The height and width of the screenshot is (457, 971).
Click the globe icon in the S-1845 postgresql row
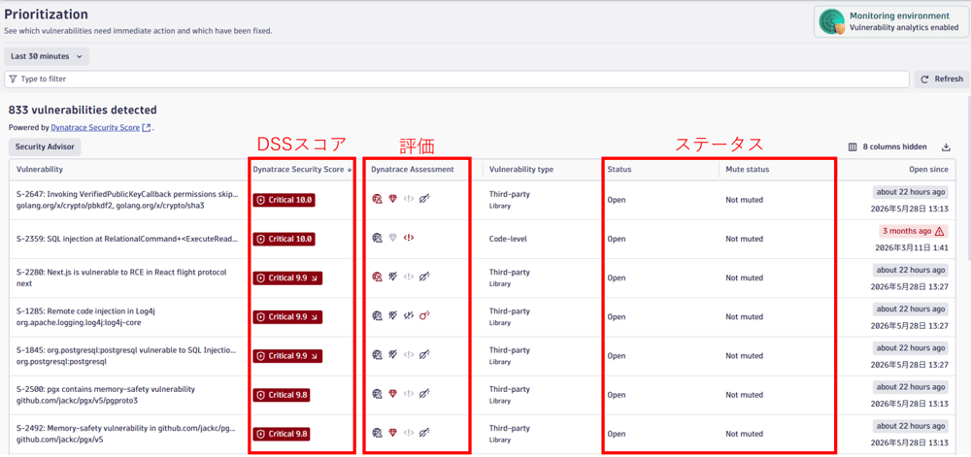pyautogui.click(x=377, y=355)
